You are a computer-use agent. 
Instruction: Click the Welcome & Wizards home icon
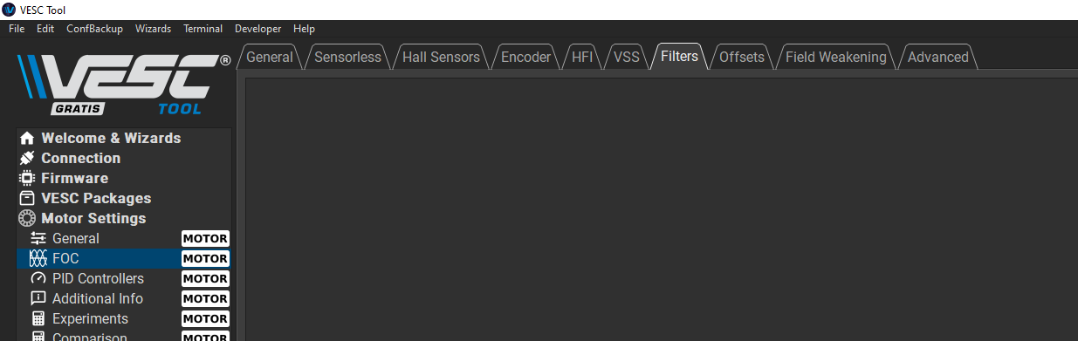(27, 139)
